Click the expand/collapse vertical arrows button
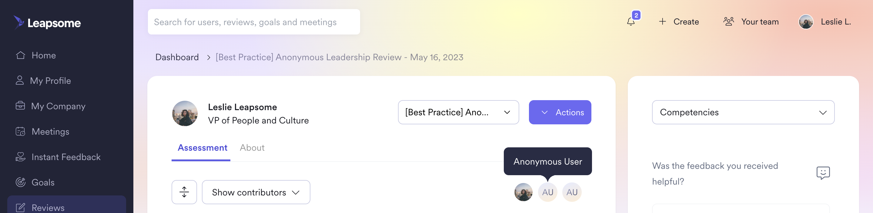Viewport: 873px width, 213px height. click(184, 192)
